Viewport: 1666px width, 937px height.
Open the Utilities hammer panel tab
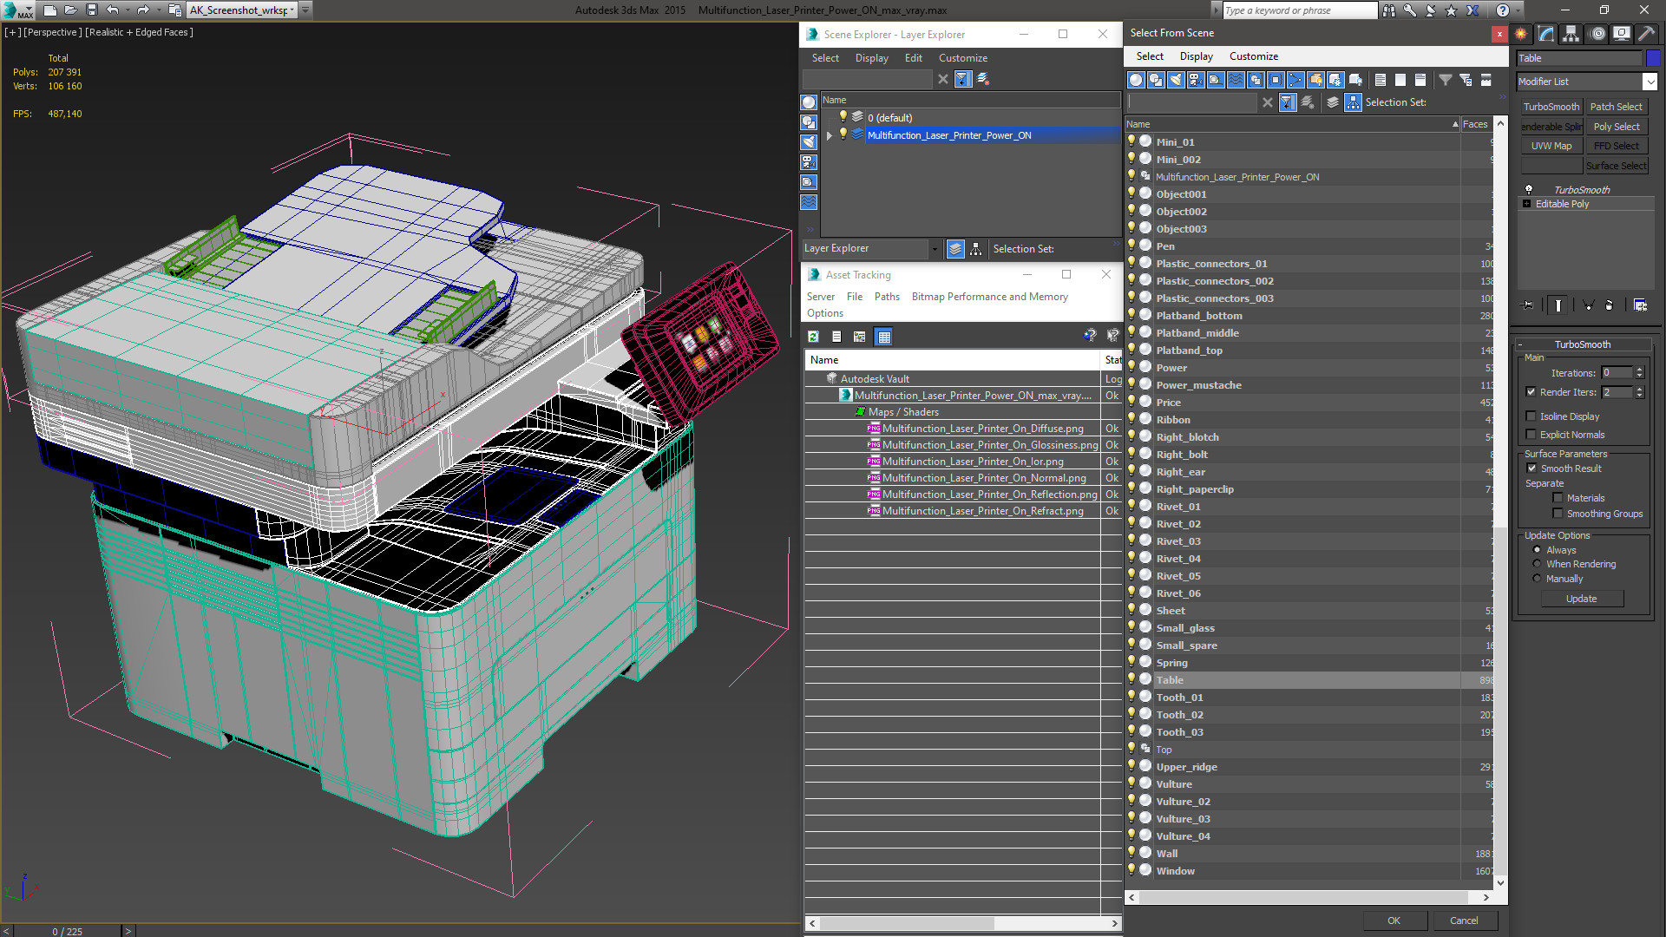pyautogui.click(x=1645, y=34)
